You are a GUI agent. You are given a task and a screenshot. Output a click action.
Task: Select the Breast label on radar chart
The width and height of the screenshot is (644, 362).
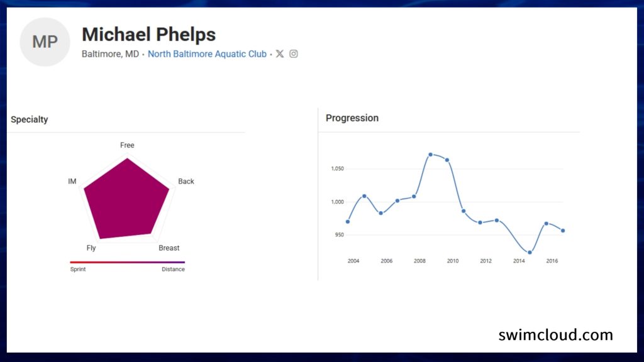point(169,248)
